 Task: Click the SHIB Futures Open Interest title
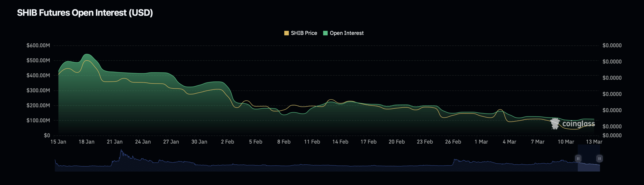(x=85, y=13)
